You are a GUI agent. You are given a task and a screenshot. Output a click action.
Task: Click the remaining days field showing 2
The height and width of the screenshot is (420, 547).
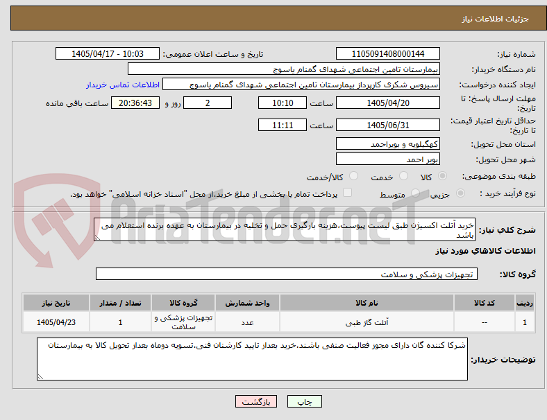click(208, 103)
